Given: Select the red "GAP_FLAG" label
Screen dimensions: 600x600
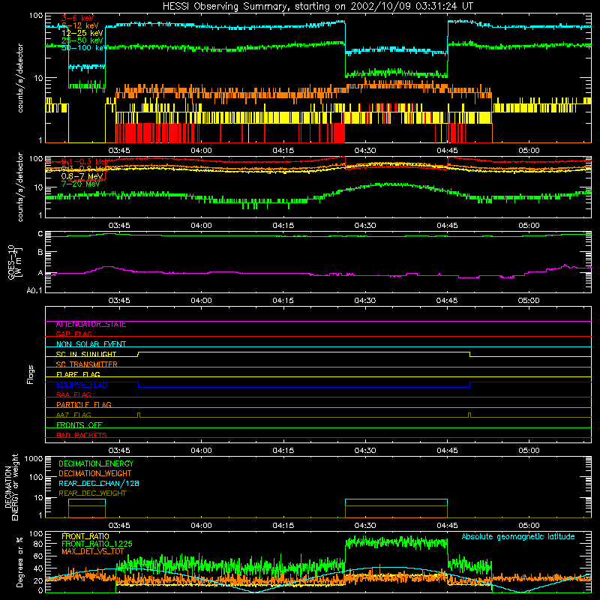Looking at the screenshot, I should 73,334.
